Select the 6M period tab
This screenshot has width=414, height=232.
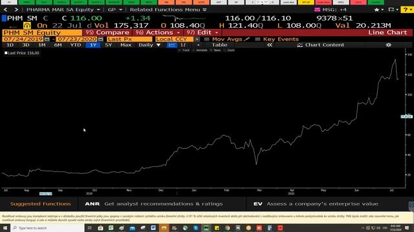click(x=58, y=45)
